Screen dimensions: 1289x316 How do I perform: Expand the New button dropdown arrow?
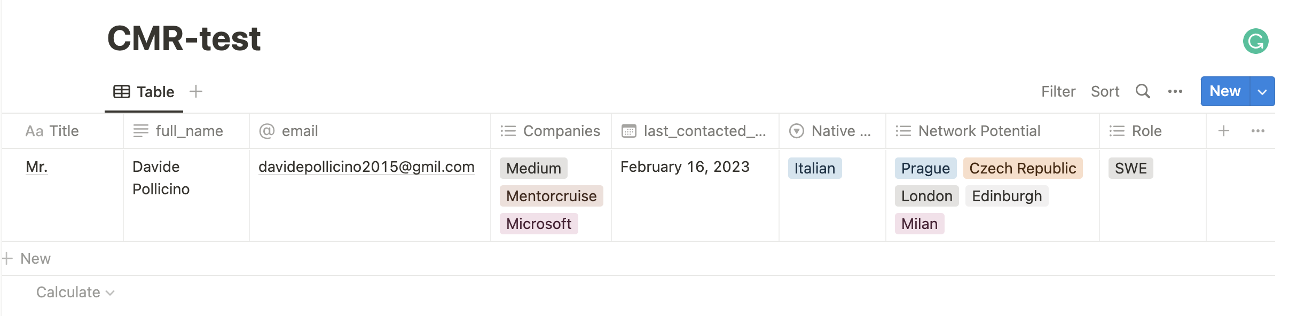coord(1262,91)
